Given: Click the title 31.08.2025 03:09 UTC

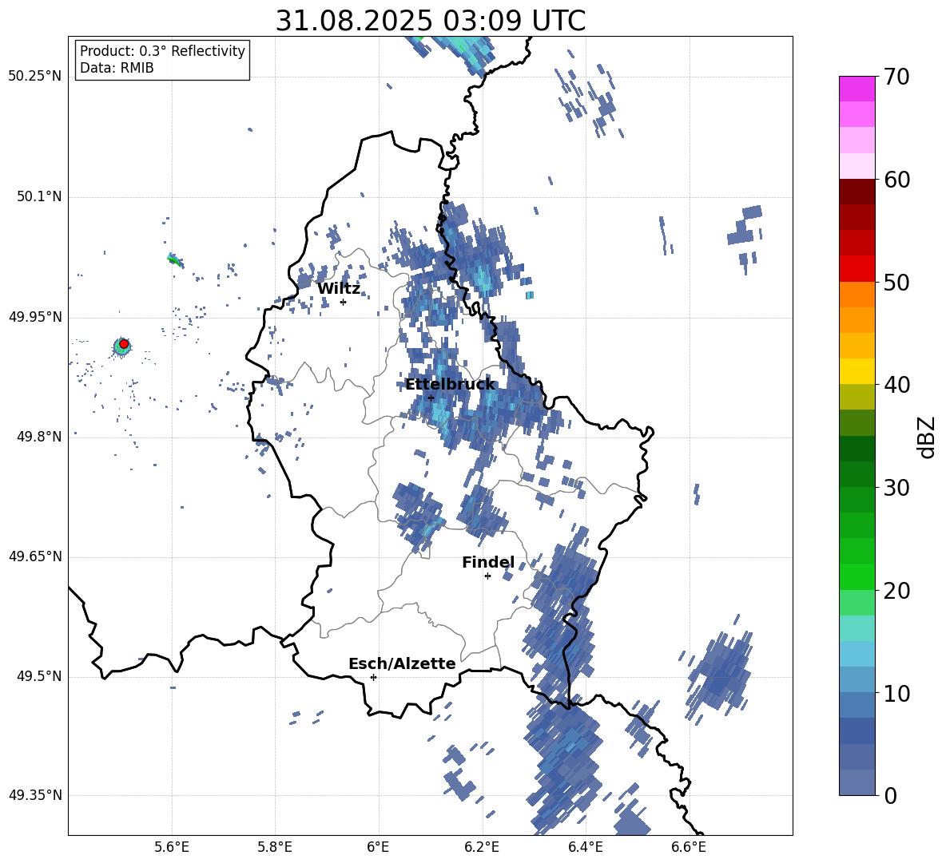Looking at the screenshot, I should pos(430,21).
